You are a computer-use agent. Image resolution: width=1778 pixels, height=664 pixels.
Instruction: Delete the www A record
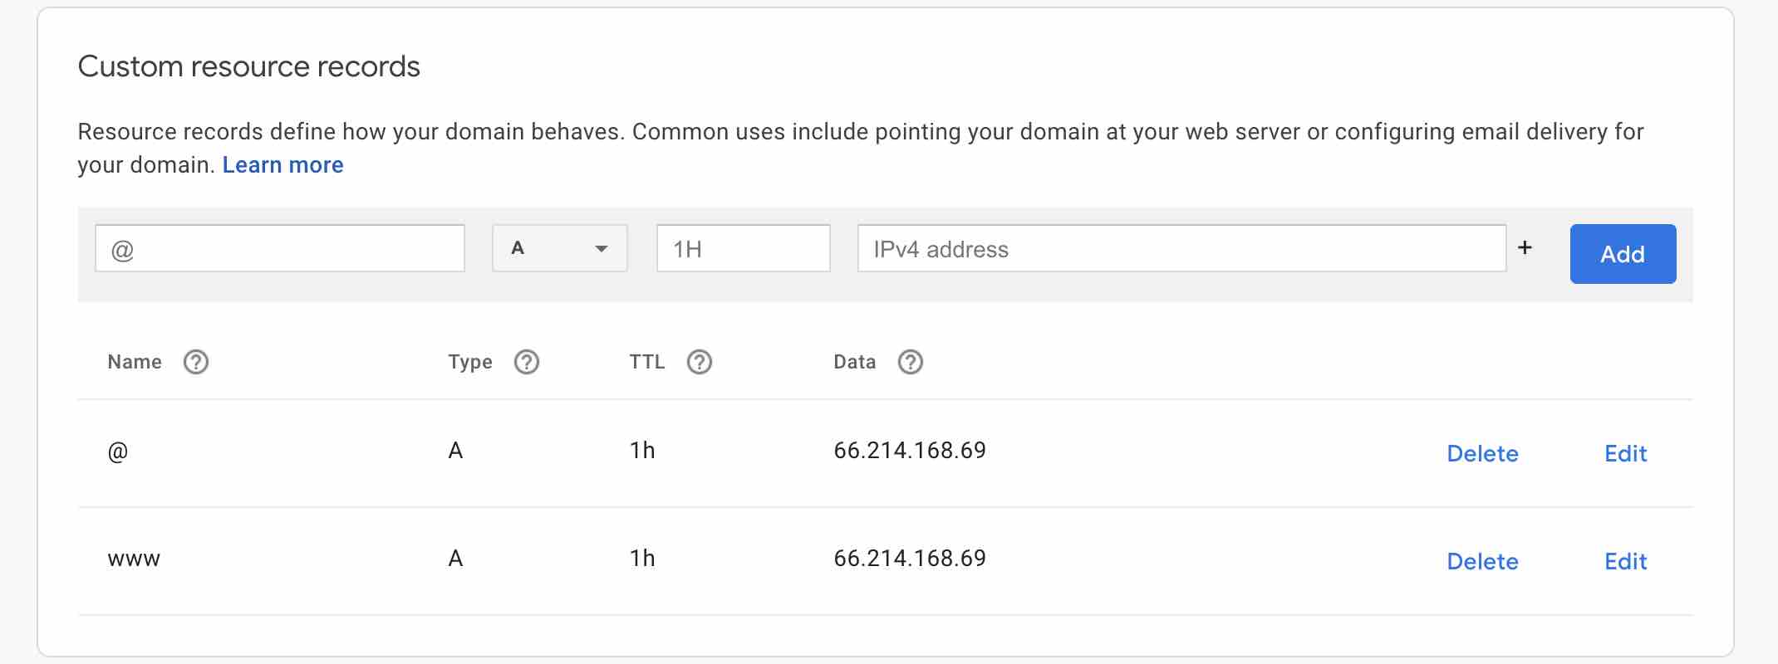(1482, 561)
